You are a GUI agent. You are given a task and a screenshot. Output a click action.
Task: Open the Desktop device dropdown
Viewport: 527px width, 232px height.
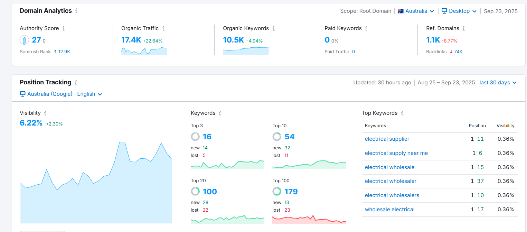pyautogui.click(x=459, y=11)
